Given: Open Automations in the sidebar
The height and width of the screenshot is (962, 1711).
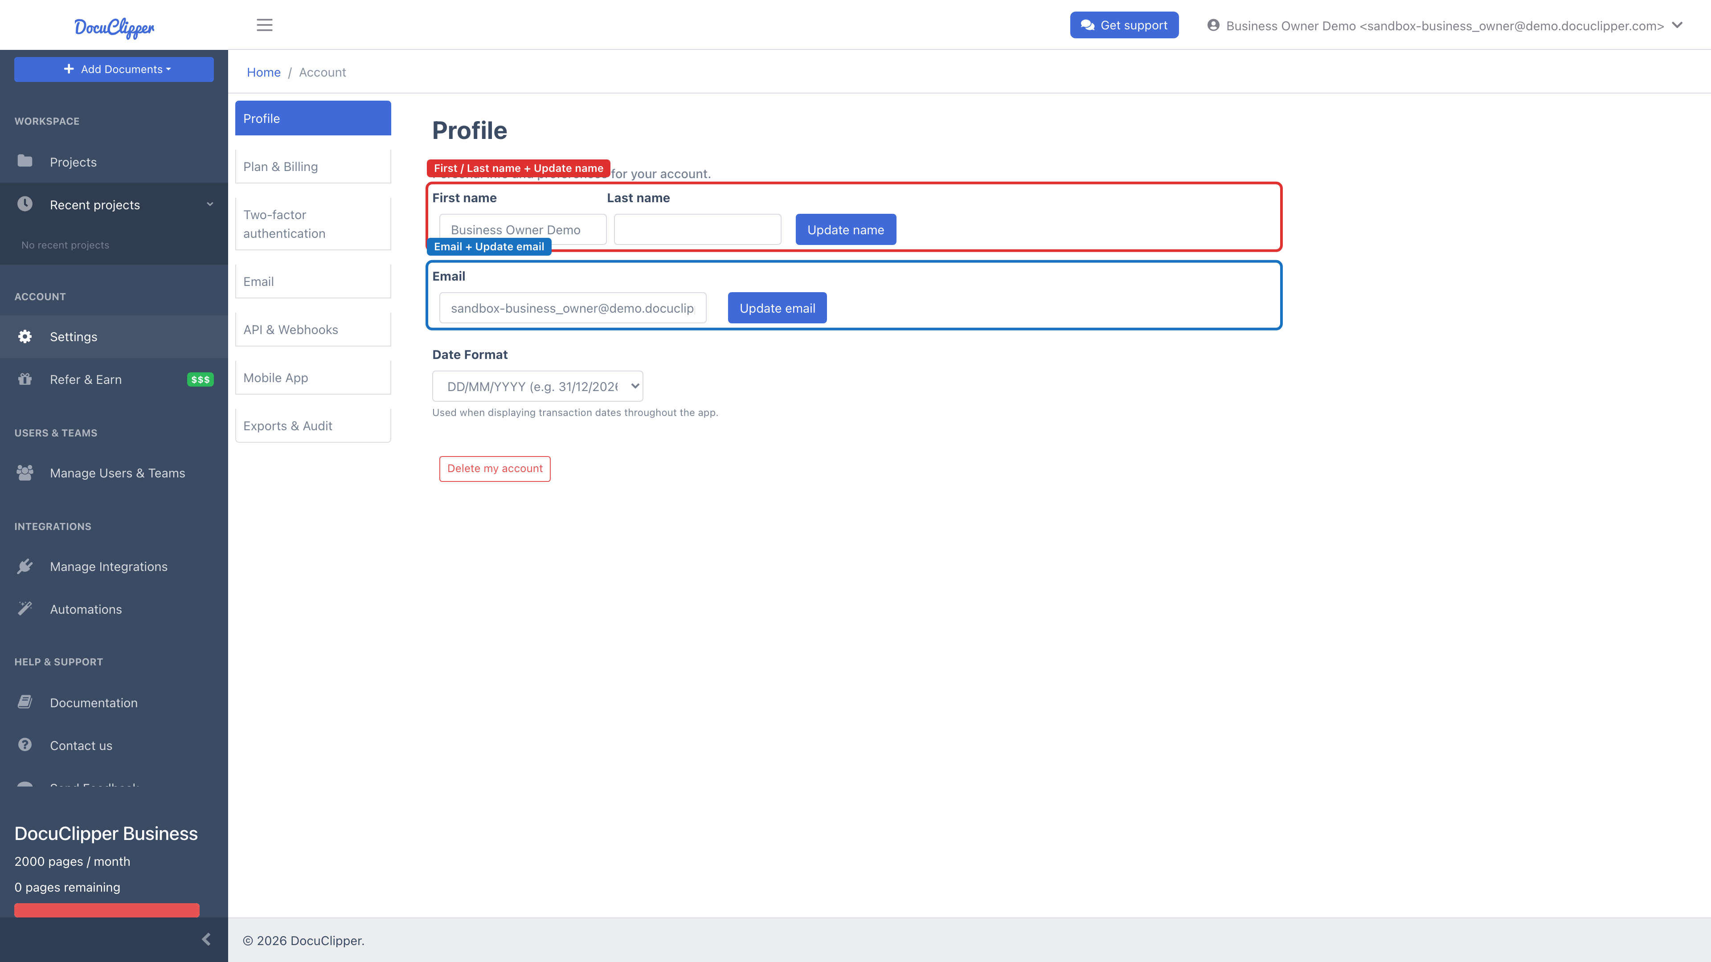Looking at the screenshot, I should (x=114, y=609).
